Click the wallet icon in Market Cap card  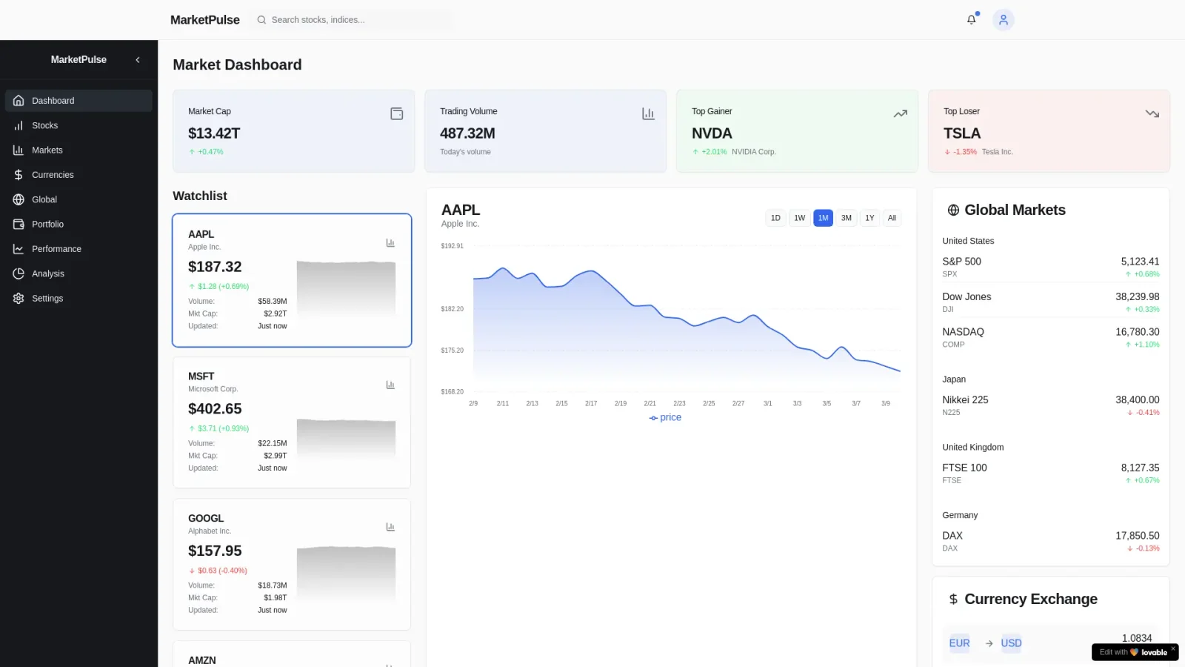[x=397, y=113]
